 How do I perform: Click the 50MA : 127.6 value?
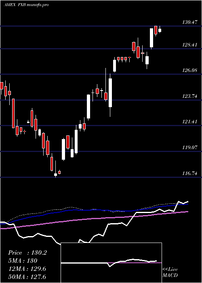(x=27, y=277)
